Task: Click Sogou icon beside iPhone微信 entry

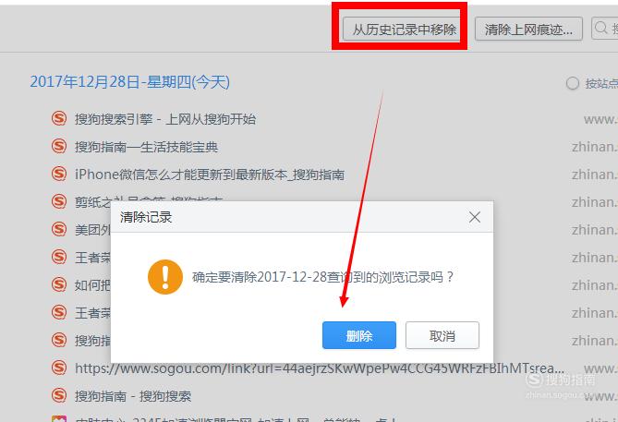Action: (59, 174)
